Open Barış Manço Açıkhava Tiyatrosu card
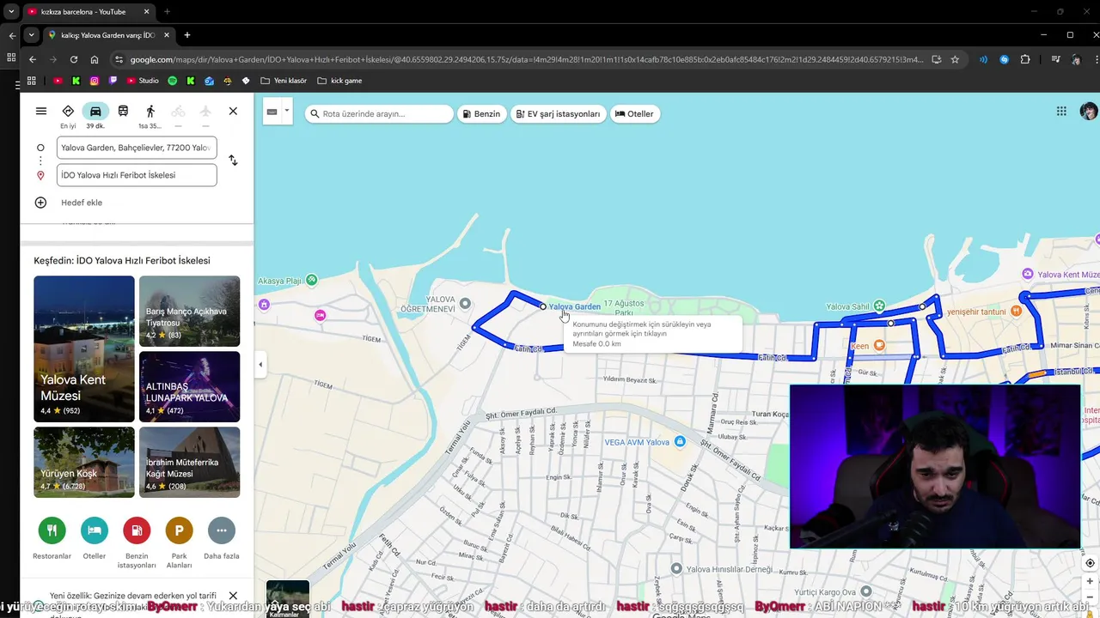The width and height of the screenshot is (1100, 618). point(190,311)
